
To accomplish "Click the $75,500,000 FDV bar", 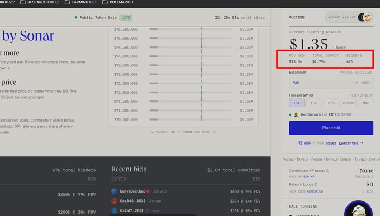I will (x=190, y=29).
